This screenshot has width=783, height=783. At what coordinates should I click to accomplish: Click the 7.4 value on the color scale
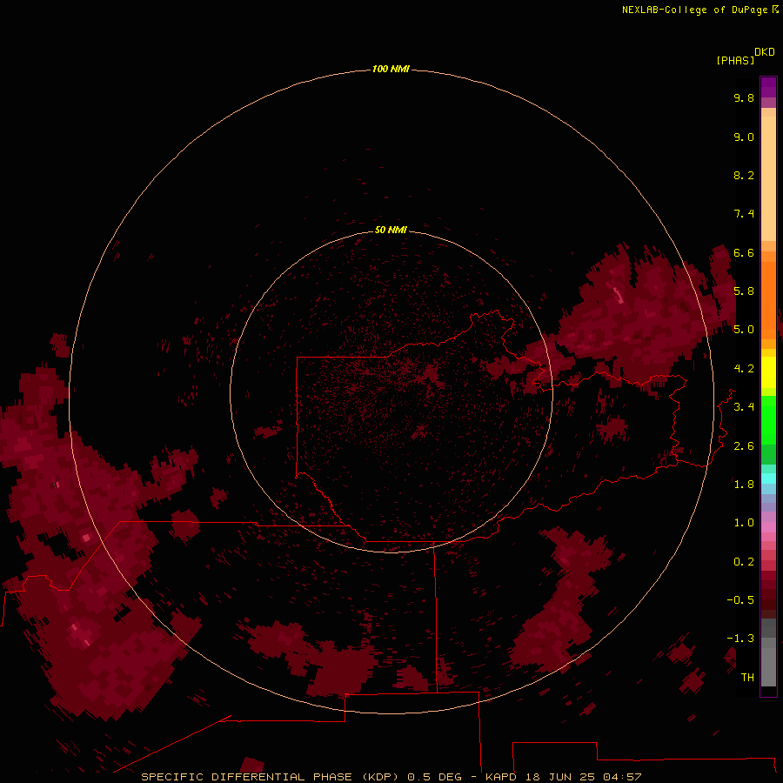[744, 214]
